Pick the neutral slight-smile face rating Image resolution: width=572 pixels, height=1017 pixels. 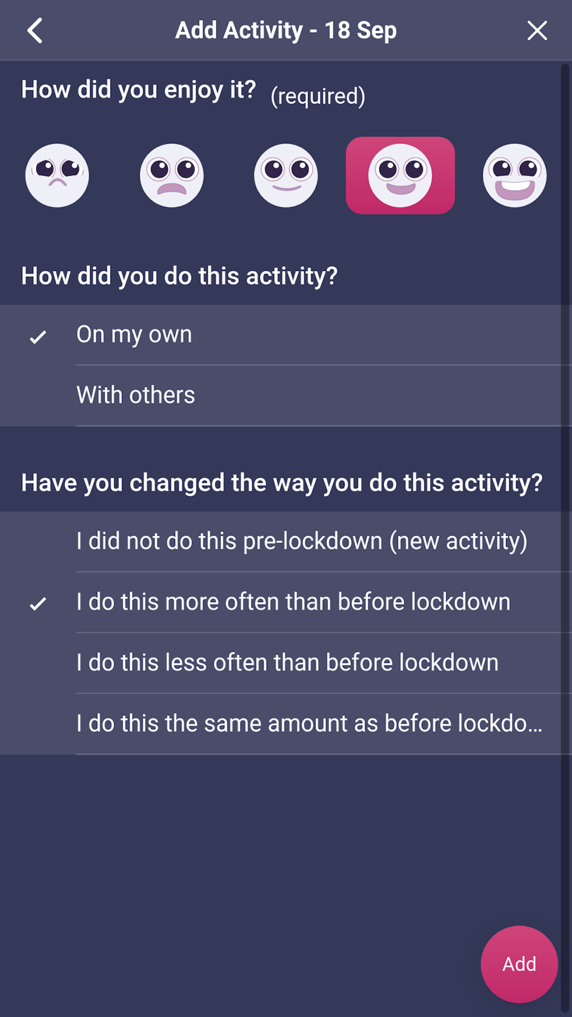click(x=286, y=176)
